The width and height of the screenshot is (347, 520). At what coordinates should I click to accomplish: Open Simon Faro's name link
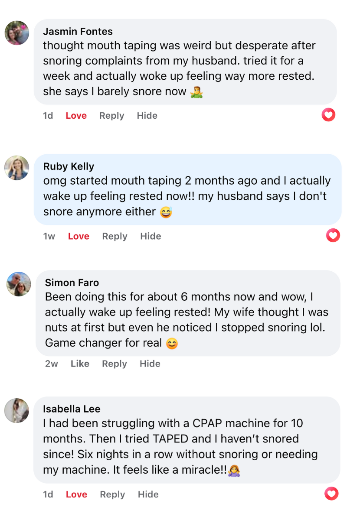click(72, 283)
